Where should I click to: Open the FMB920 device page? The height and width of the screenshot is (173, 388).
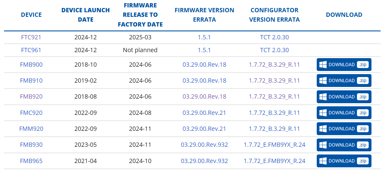31,97
